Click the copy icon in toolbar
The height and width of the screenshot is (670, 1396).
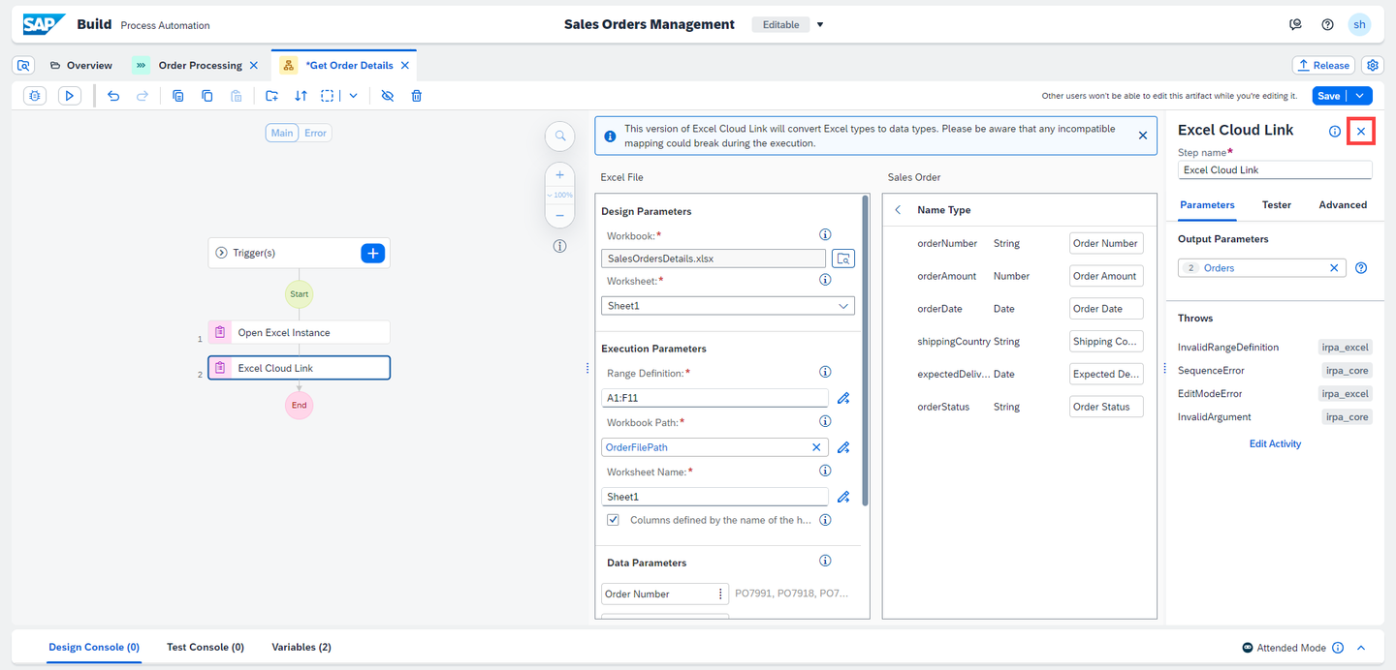207,96
